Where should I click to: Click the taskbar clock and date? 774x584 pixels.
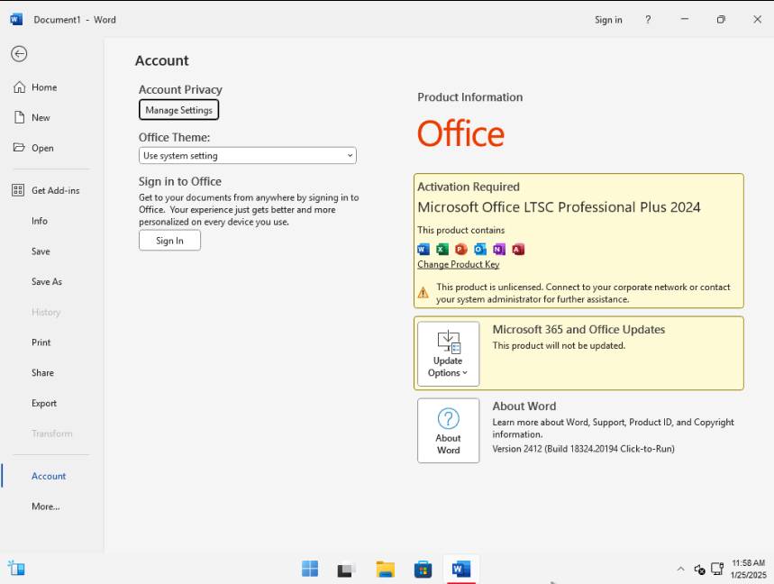point(749,569)
